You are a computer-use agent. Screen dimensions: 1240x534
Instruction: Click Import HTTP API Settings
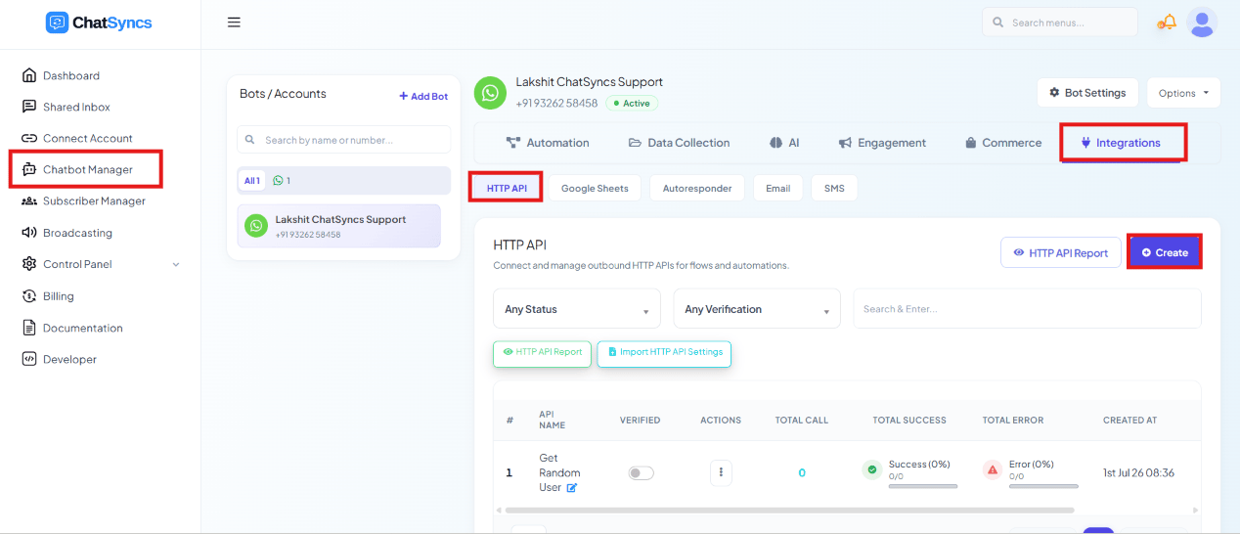click(x=664, y=353)
